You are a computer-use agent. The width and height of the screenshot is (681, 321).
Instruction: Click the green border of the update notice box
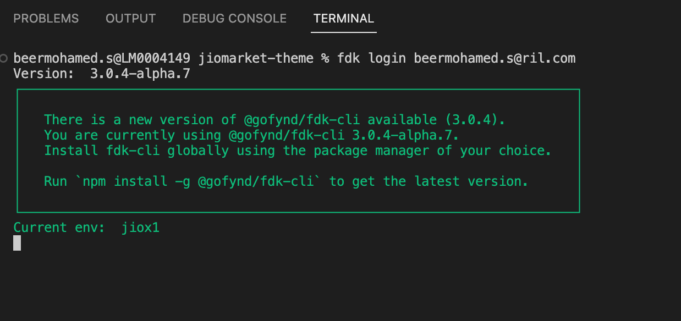pyautogui.click(x=298, y=89)
